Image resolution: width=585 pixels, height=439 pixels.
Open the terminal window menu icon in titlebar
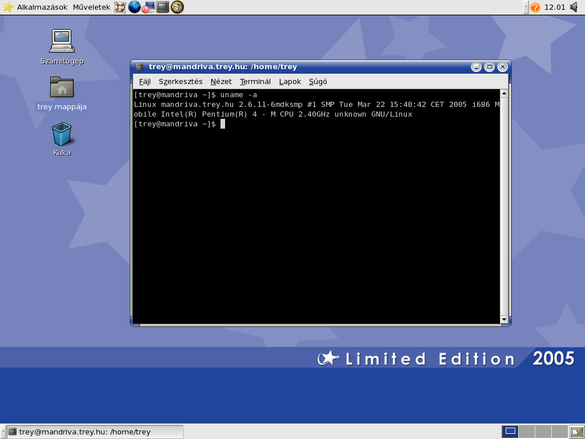(x=139, y=67)
